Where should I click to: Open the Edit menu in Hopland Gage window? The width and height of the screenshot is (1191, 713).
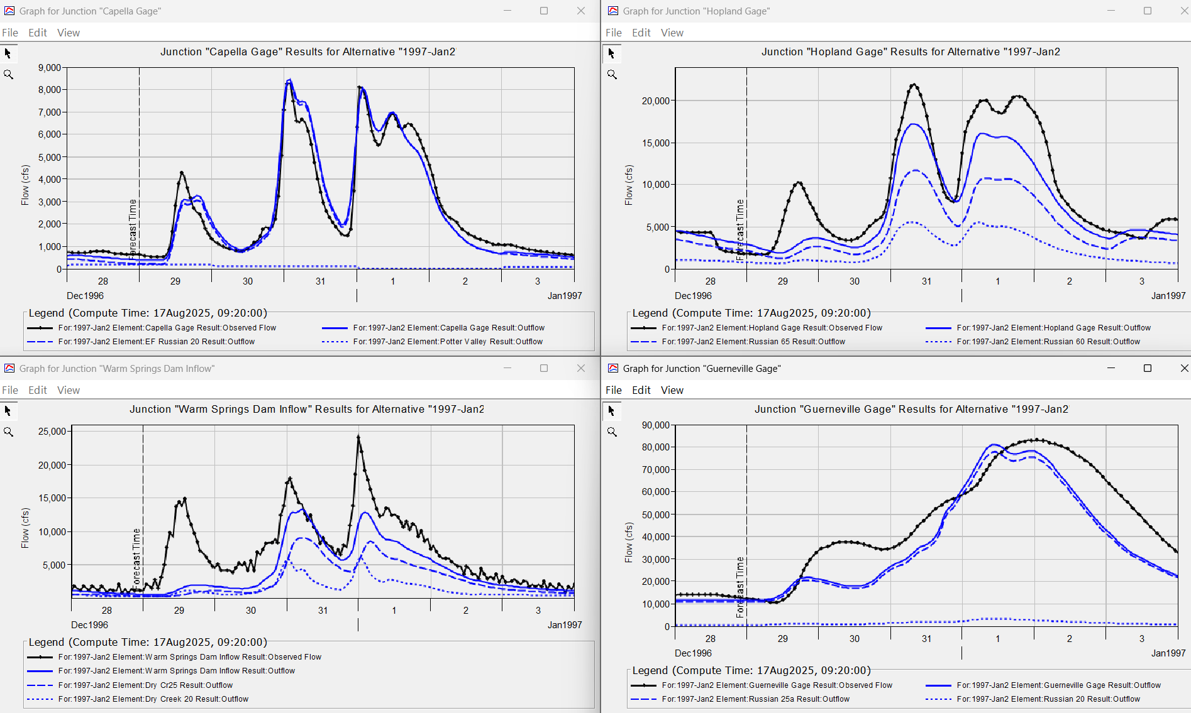[641, 33]
